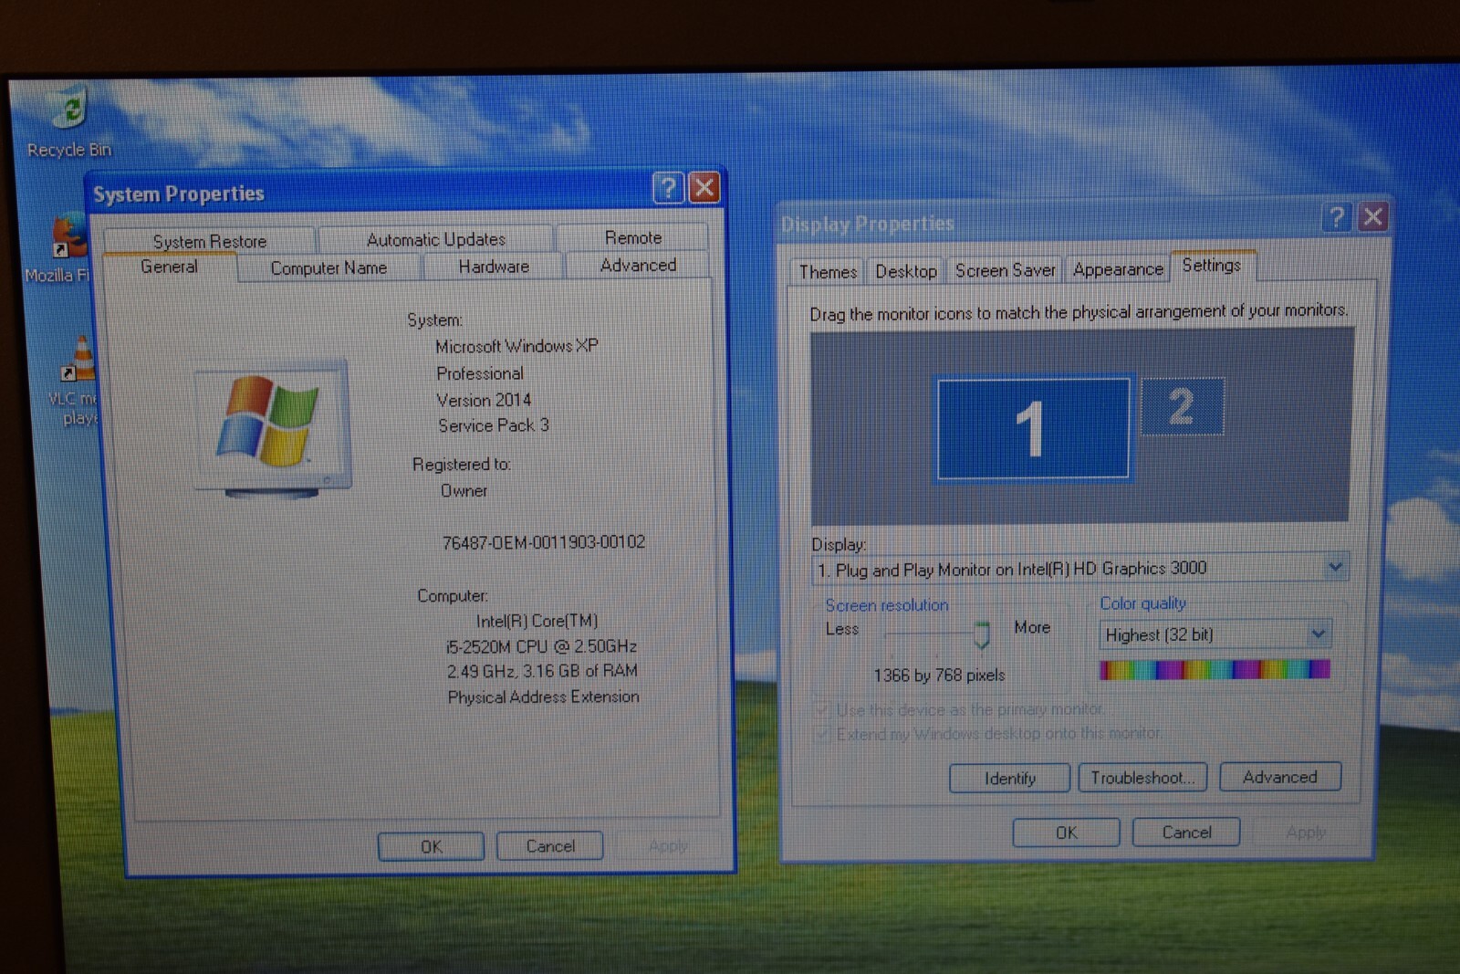Image resolution: width=1460 pixels, height=974 pixels.
Task: Click the Windows XP logo monitor image
Action: click(272, 429)
